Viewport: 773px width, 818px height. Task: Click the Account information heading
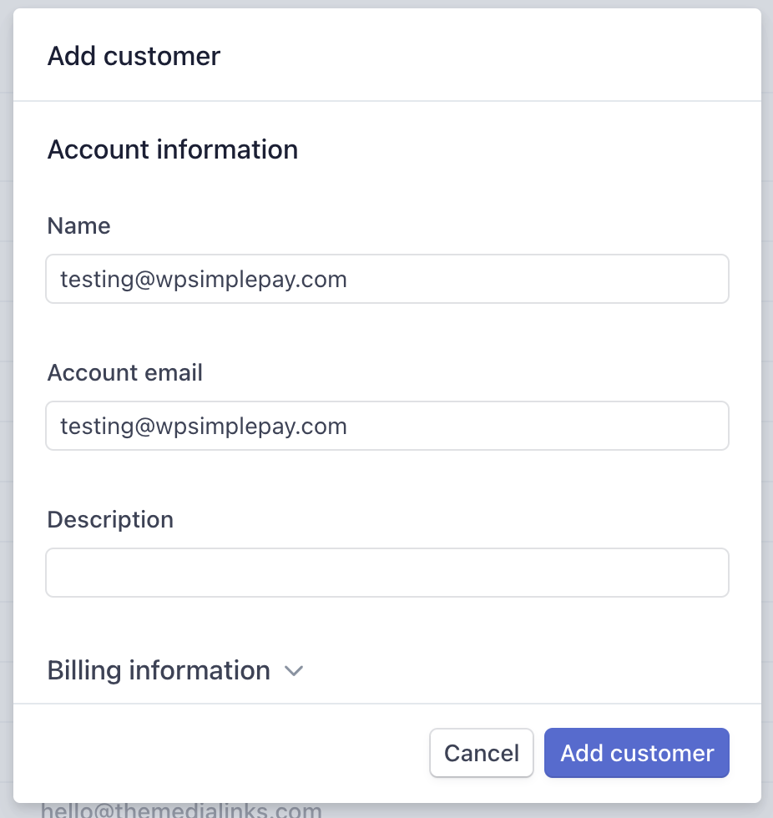click(173, 149)
